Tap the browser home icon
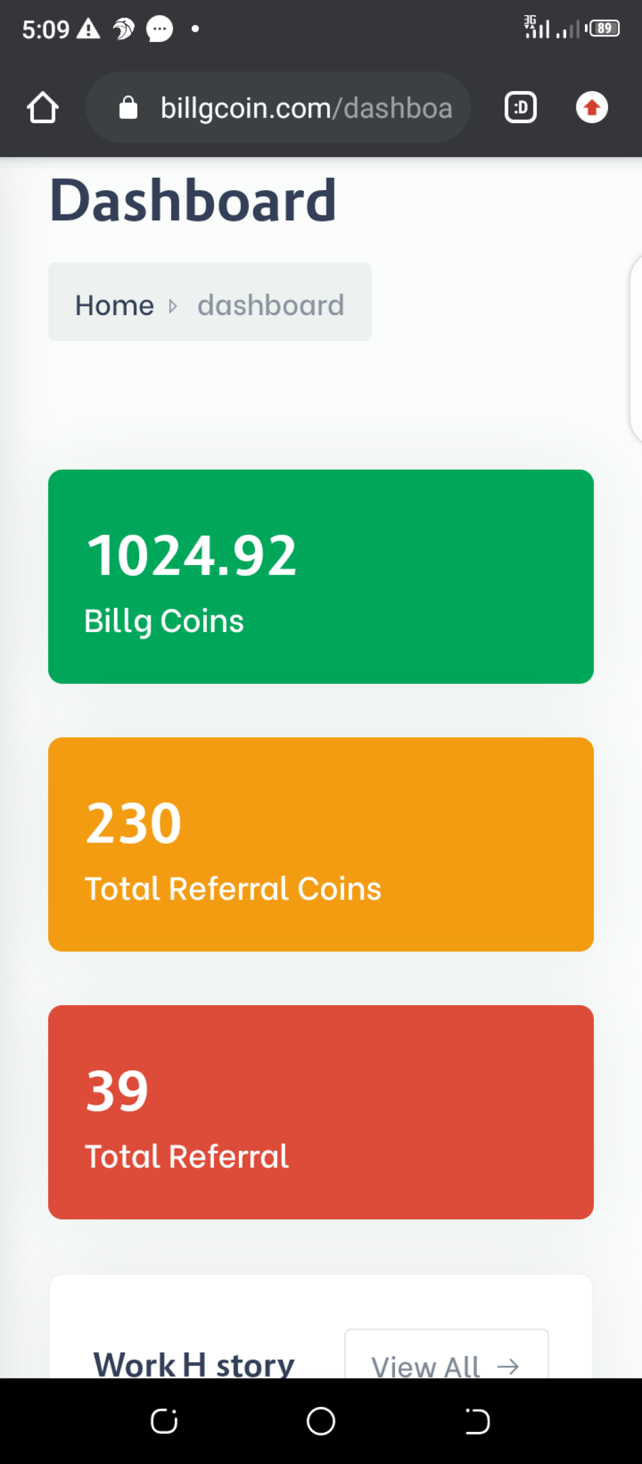Viewport: 642px width, 1464px height. 43,107
